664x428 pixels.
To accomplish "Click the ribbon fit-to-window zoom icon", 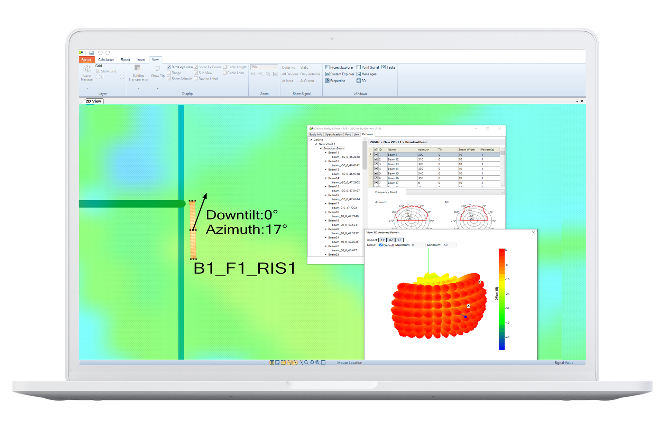I will pos(275,74).
